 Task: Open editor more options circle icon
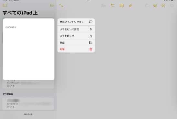pos(163,5)
